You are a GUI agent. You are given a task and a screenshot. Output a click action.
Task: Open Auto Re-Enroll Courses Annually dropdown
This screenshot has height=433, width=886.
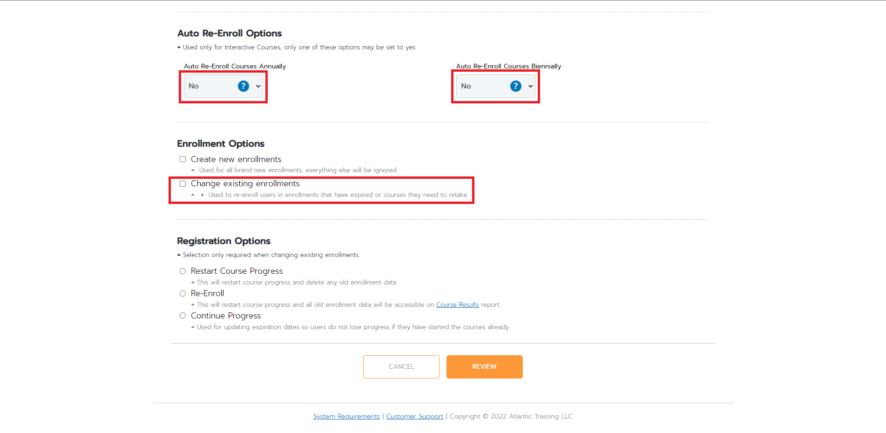click(x=223, y=86)
